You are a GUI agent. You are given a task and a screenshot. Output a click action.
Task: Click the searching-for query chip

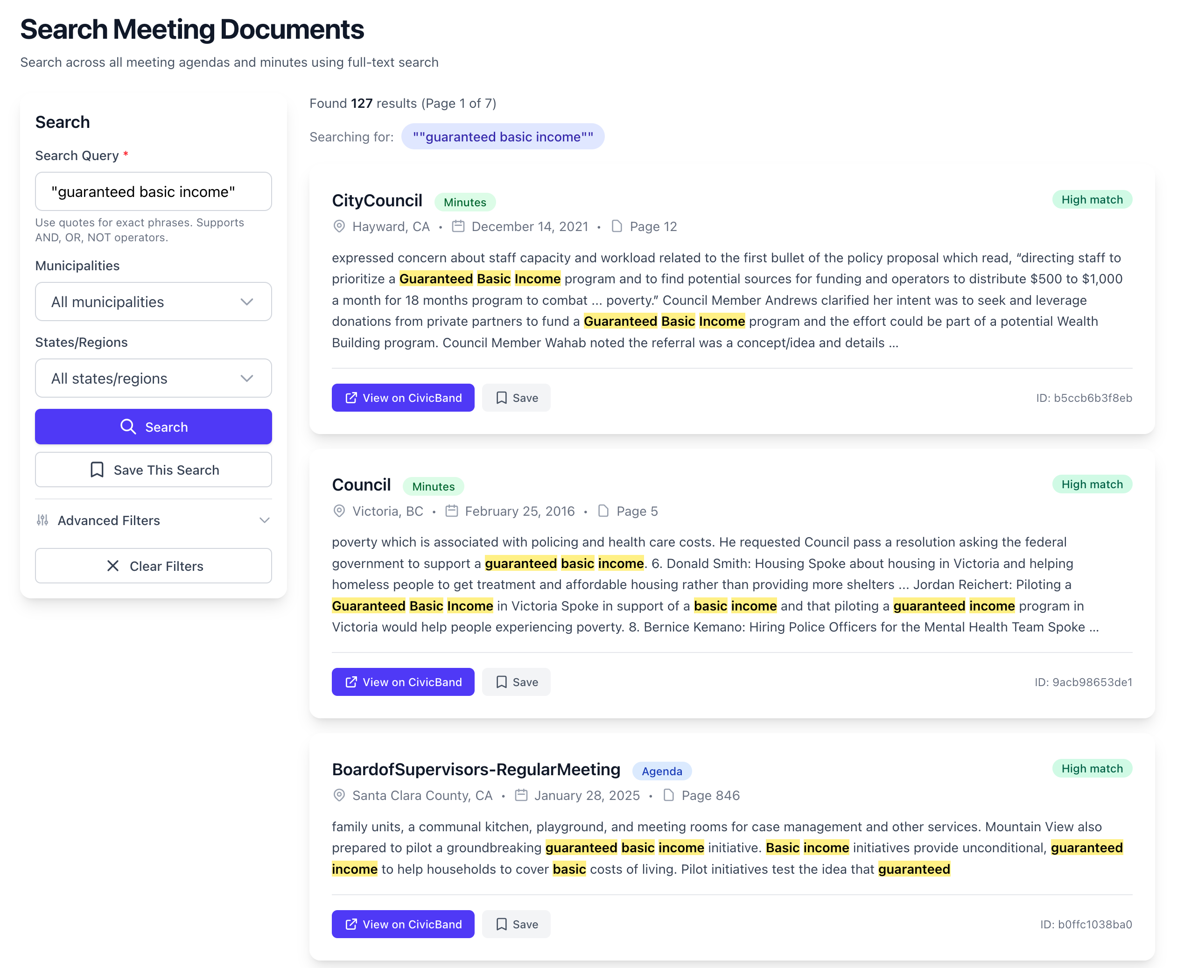[x=502, y=137]
